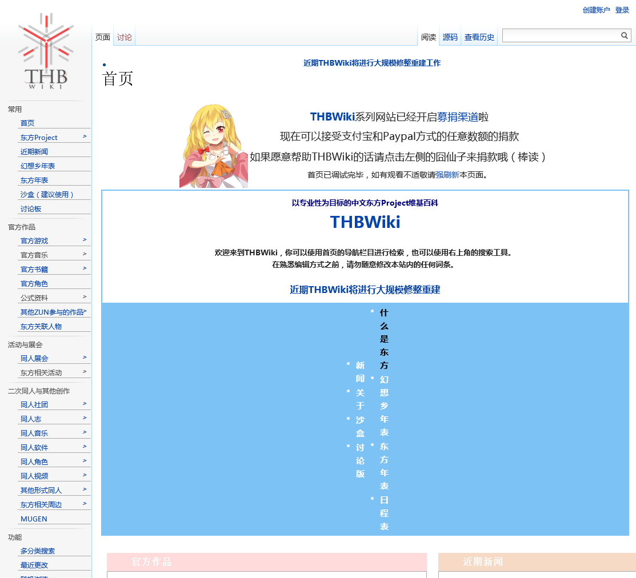Open 同人视频 sidebar link
Viewport: 636px width, 578px height.
[x=34, y=476]
